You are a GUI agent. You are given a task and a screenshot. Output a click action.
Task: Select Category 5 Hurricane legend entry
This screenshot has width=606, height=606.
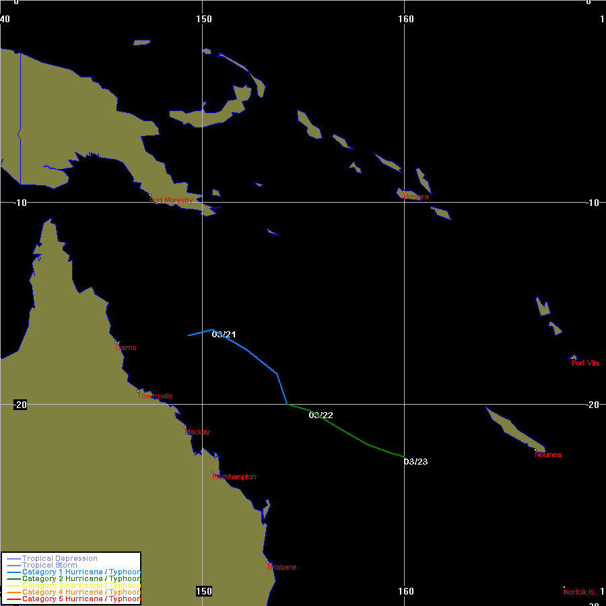point(81,599)
